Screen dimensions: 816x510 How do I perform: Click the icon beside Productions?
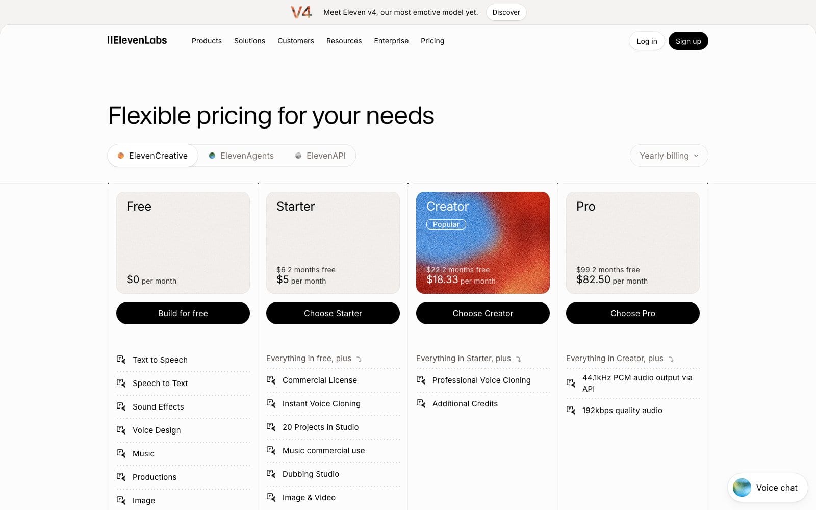[121, 477]
